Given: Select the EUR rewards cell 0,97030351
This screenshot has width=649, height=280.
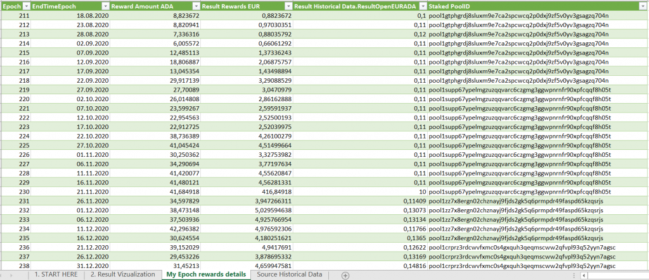Looking at the screenshot, I should tap(247, 25).
